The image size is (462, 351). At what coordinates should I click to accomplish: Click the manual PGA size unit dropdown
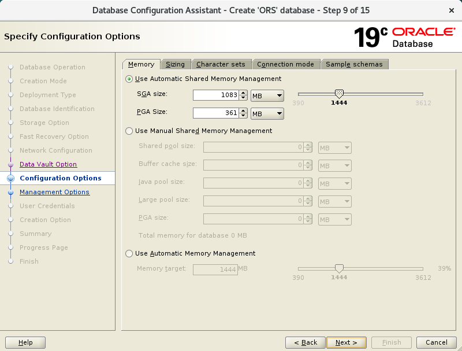(335, 220)
